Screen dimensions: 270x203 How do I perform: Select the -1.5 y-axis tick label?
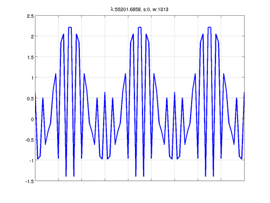[x=30, y=181]
